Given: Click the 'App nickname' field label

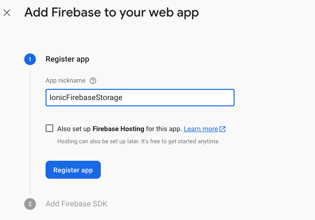Looking at the screenshot, I should (65, 81).
